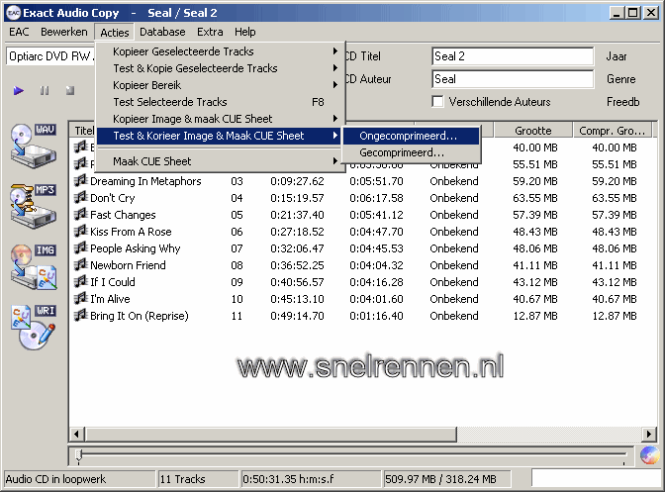Select track Bring It On (Reprise)

[140, 316]
